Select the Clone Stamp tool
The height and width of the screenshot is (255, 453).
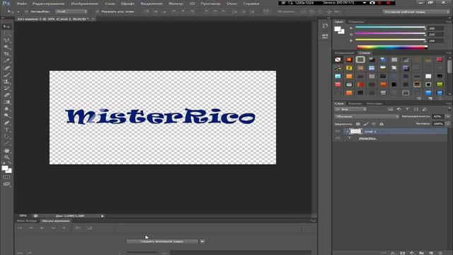pos(6,82)
